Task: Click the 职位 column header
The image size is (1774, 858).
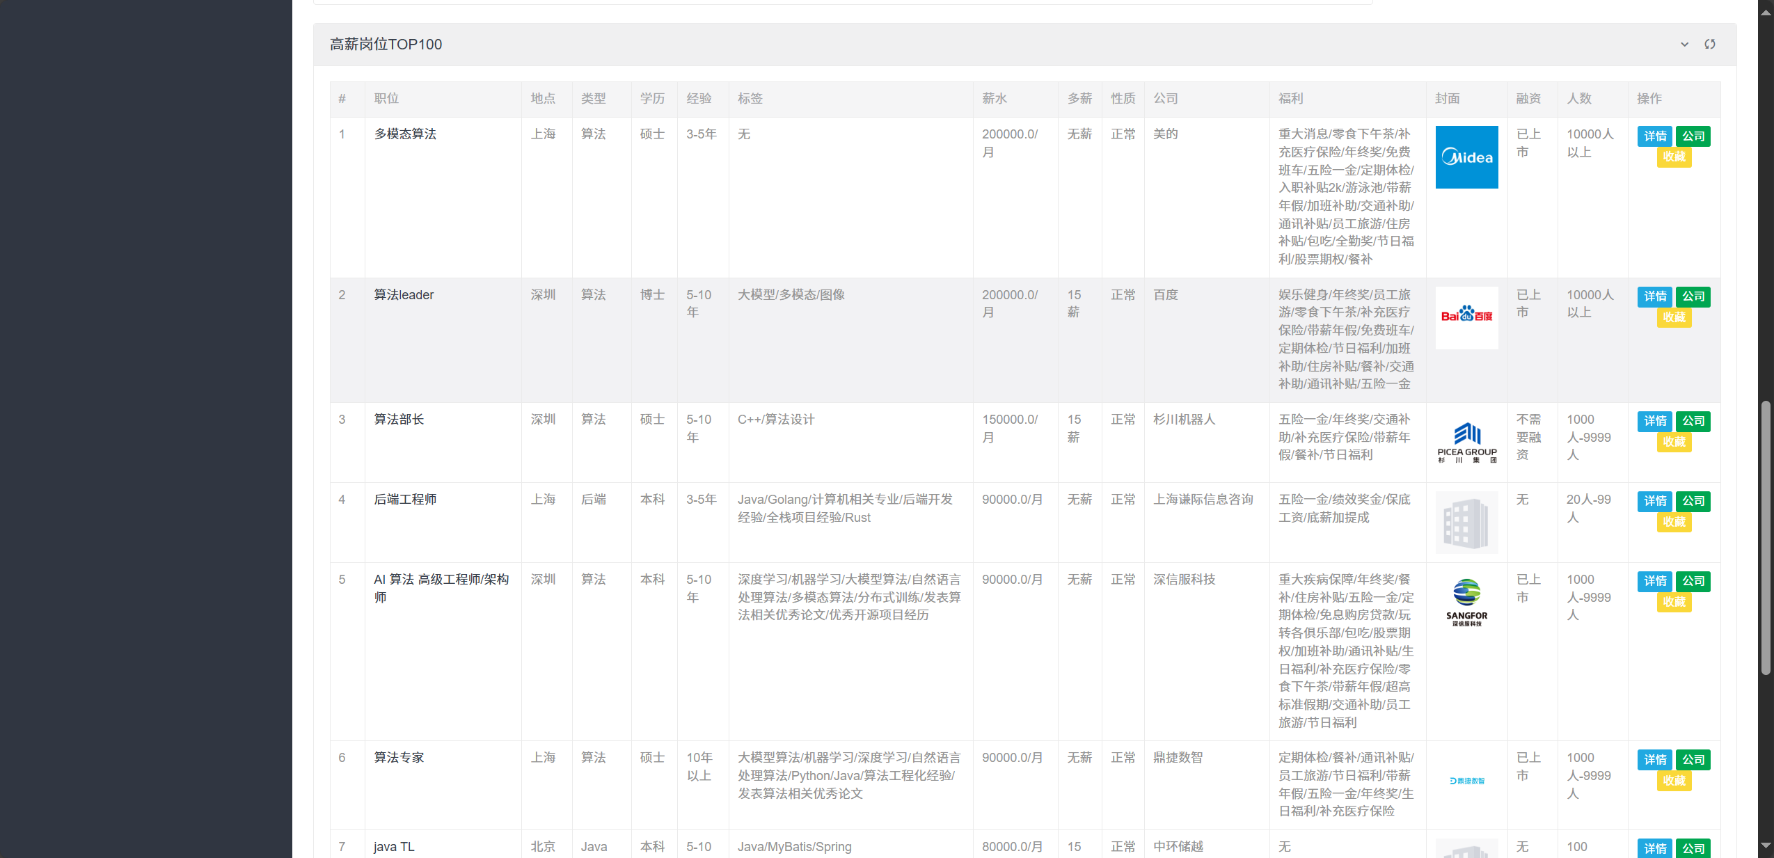Action: [x=386, y=99]
